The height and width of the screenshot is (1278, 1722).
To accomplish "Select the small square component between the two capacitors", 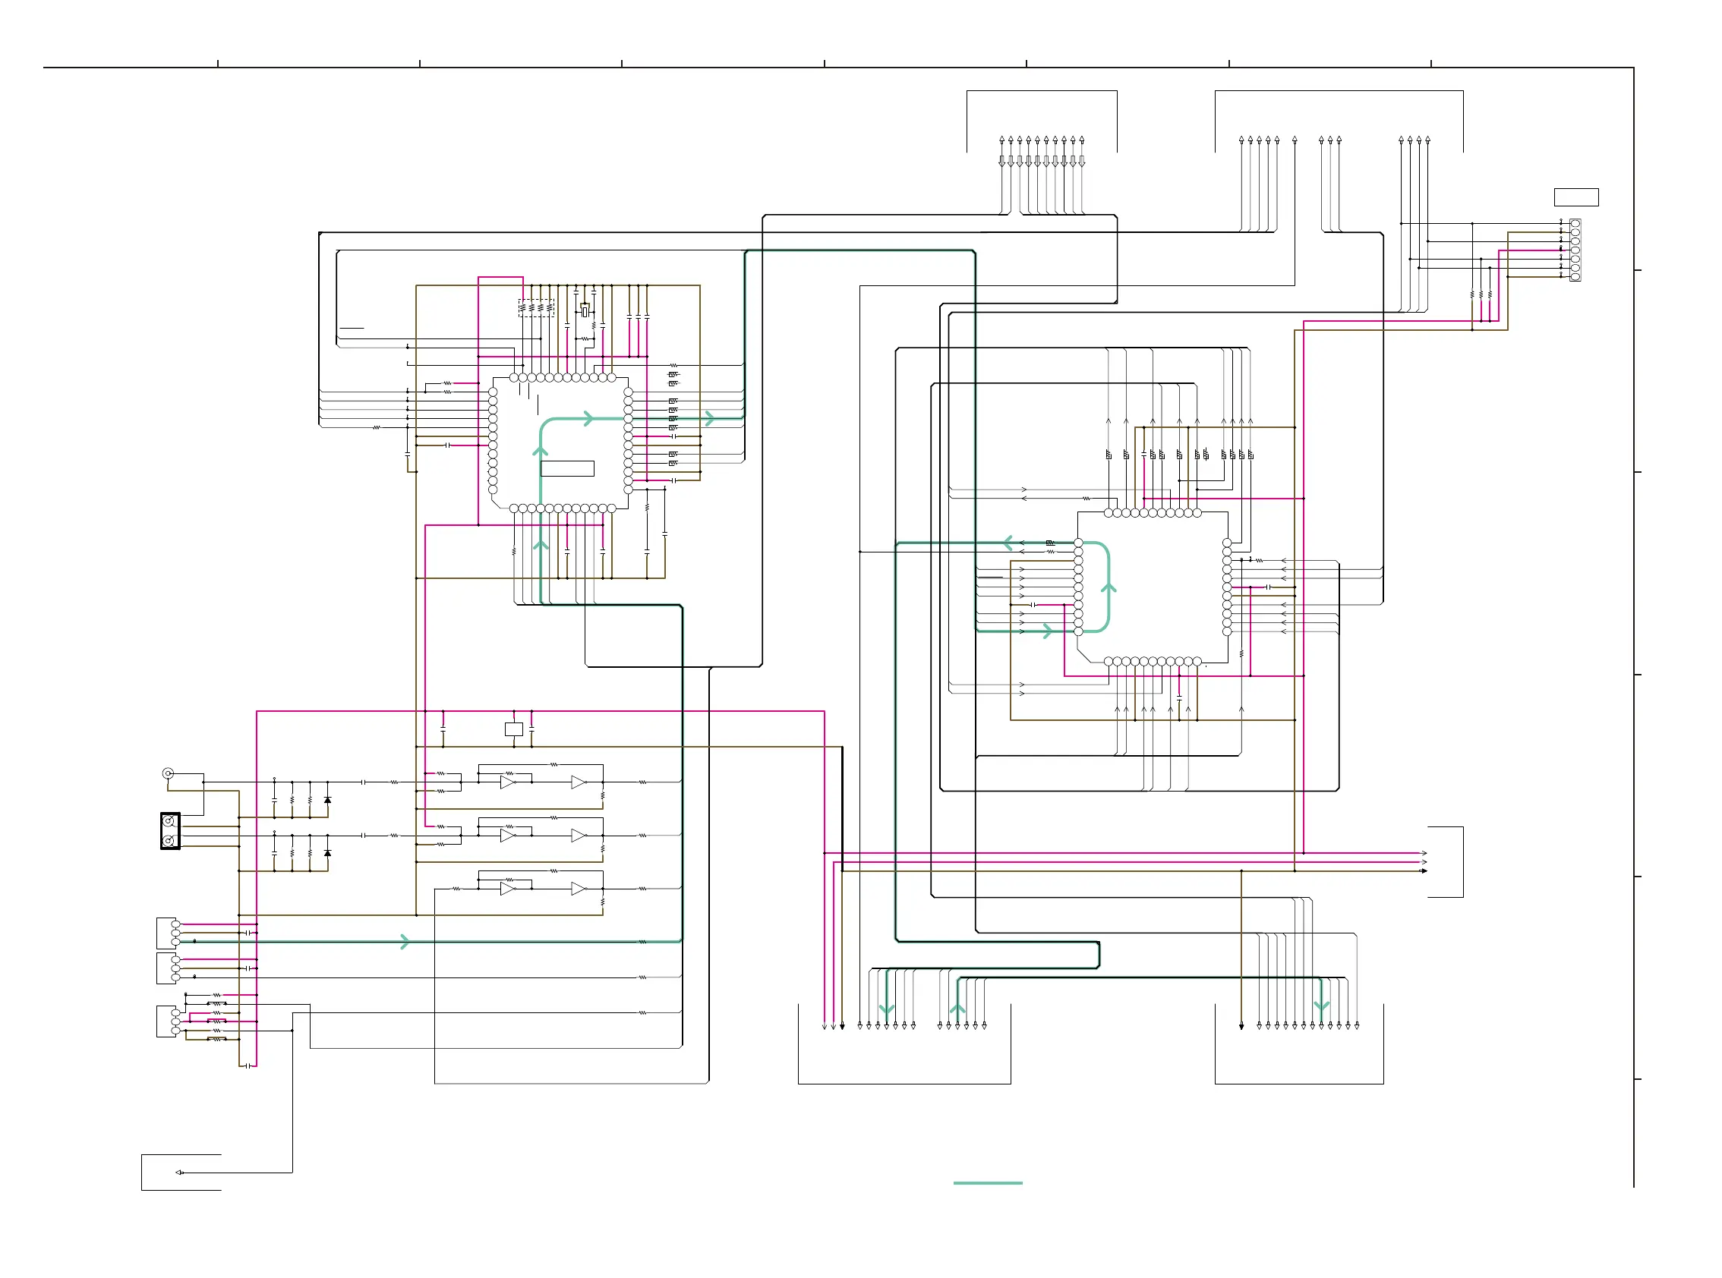I will tap(514, 729).
